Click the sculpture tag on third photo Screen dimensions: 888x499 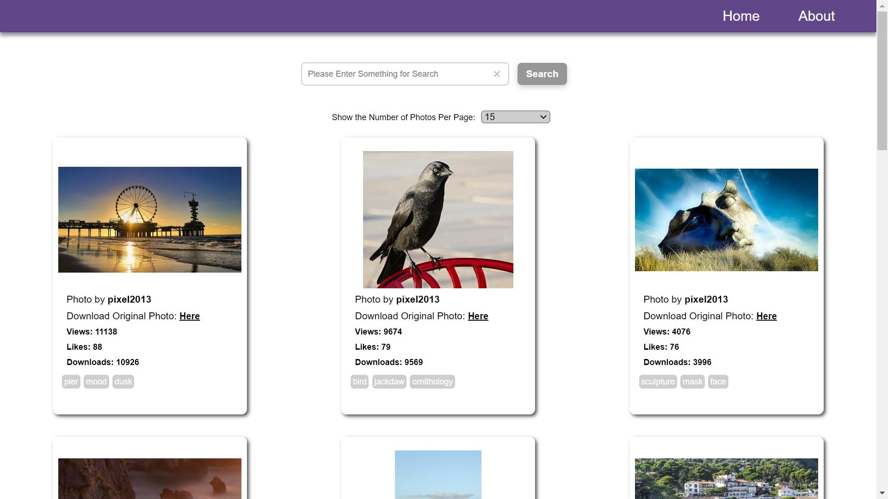(x=658, y=381)
